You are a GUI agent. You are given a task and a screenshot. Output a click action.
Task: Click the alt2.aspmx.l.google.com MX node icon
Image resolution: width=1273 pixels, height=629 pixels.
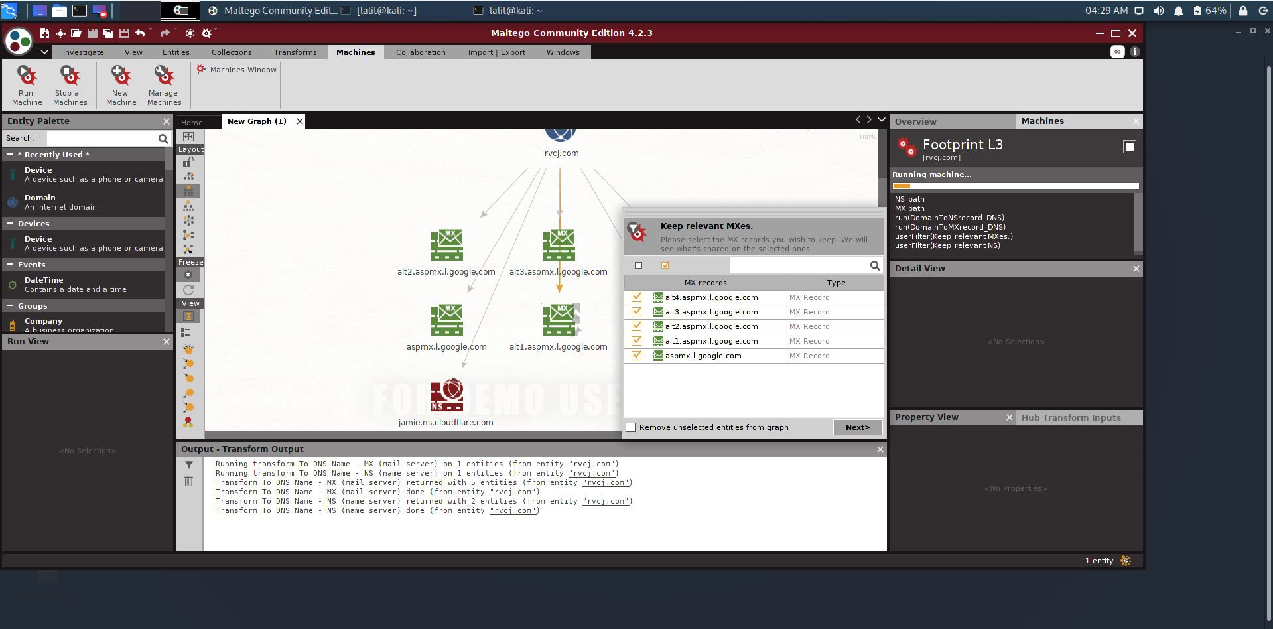tap(446, 245)
